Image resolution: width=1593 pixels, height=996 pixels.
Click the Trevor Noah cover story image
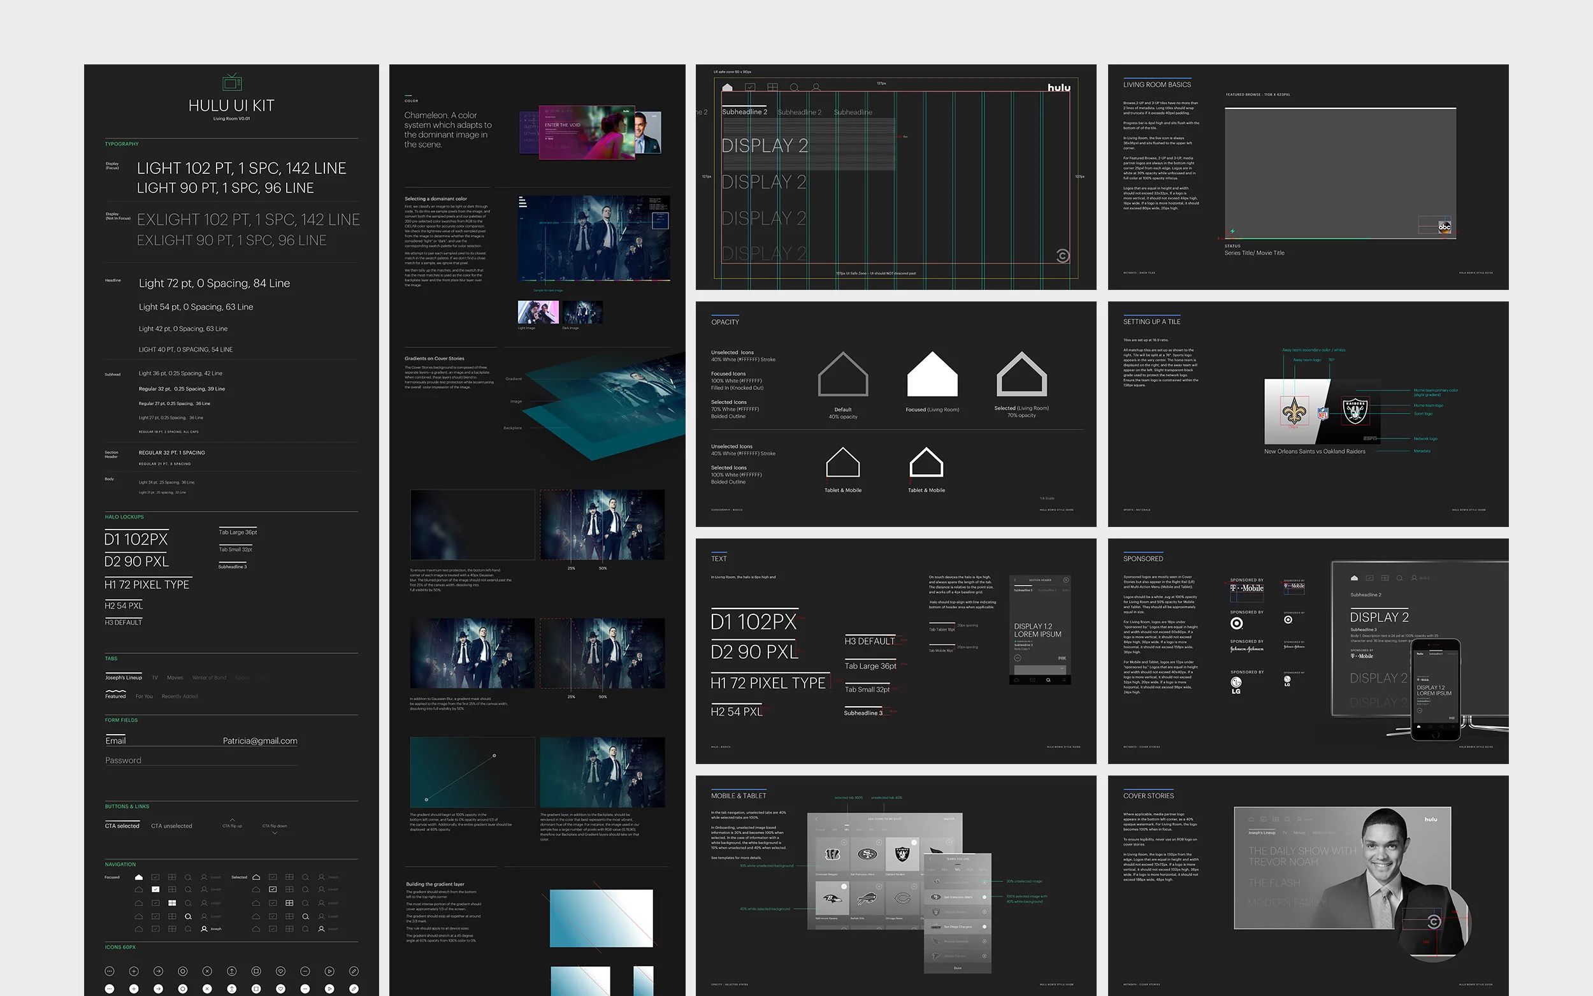(1342, 867)
